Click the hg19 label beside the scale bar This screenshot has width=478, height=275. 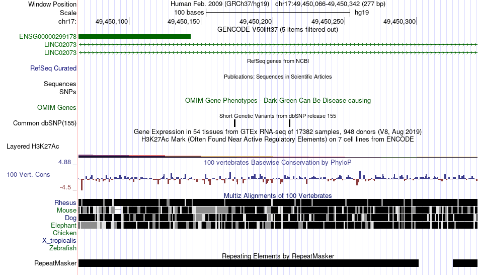click(x=362, y=13)
